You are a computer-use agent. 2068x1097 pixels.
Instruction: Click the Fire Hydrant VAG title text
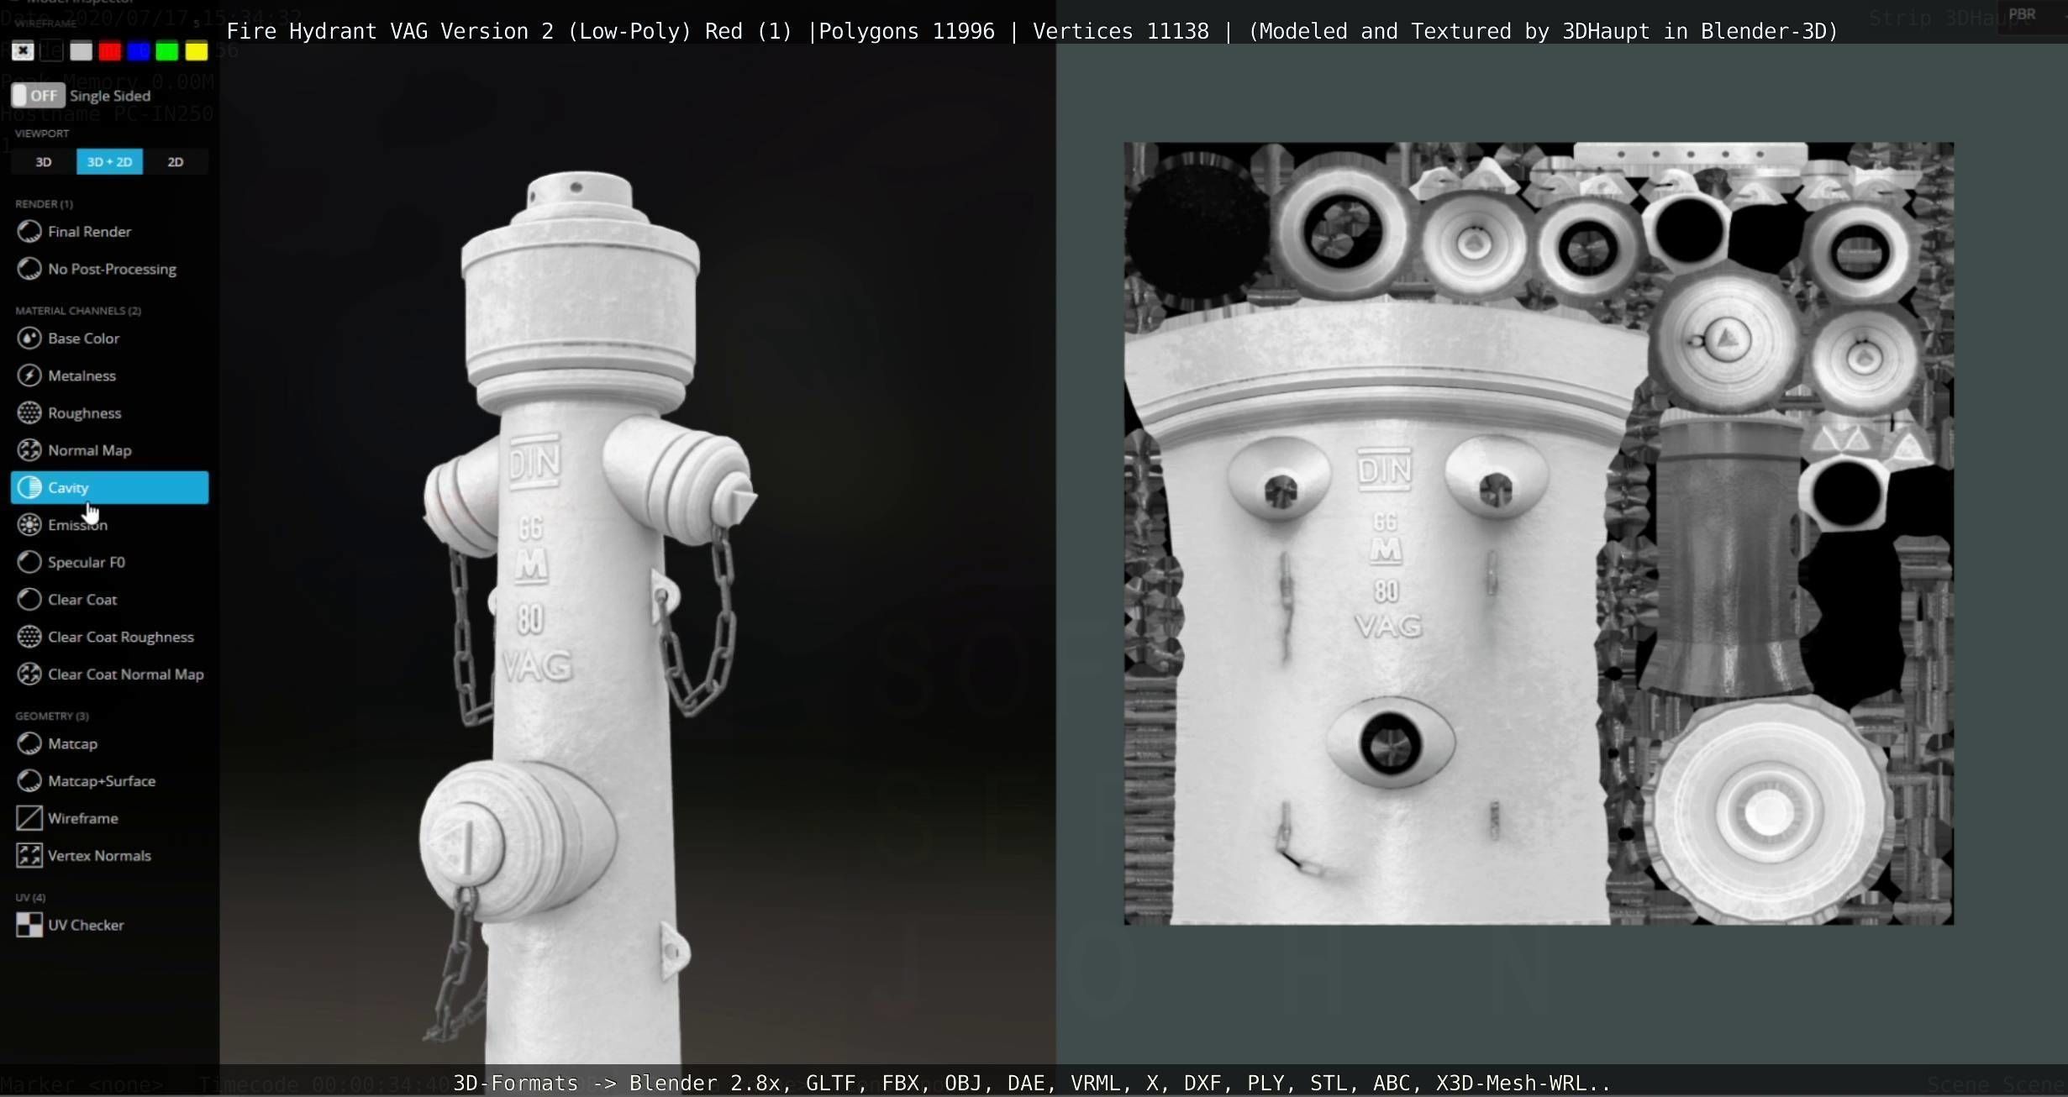(1032, 31)
